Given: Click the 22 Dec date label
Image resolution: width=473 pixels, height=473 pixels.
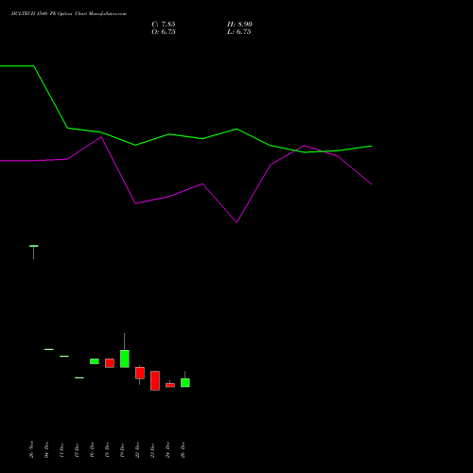Looking at the screenshot, I should pyautogui.click(x=137, y=450).
